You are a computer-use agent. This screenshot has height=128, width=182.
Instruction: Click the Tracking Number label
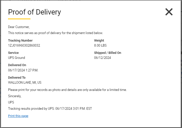click(20, 40)
